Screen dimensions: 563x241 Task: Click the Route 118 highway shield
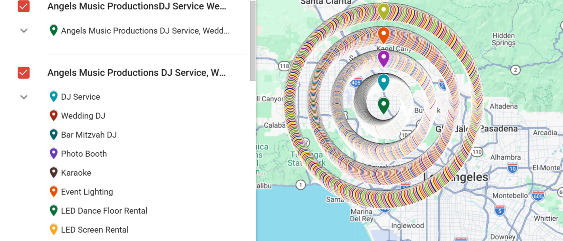[284, 66]
